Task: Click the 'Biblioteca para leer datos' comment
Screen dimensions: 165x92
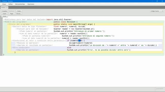Action: (x=25, y=19)
